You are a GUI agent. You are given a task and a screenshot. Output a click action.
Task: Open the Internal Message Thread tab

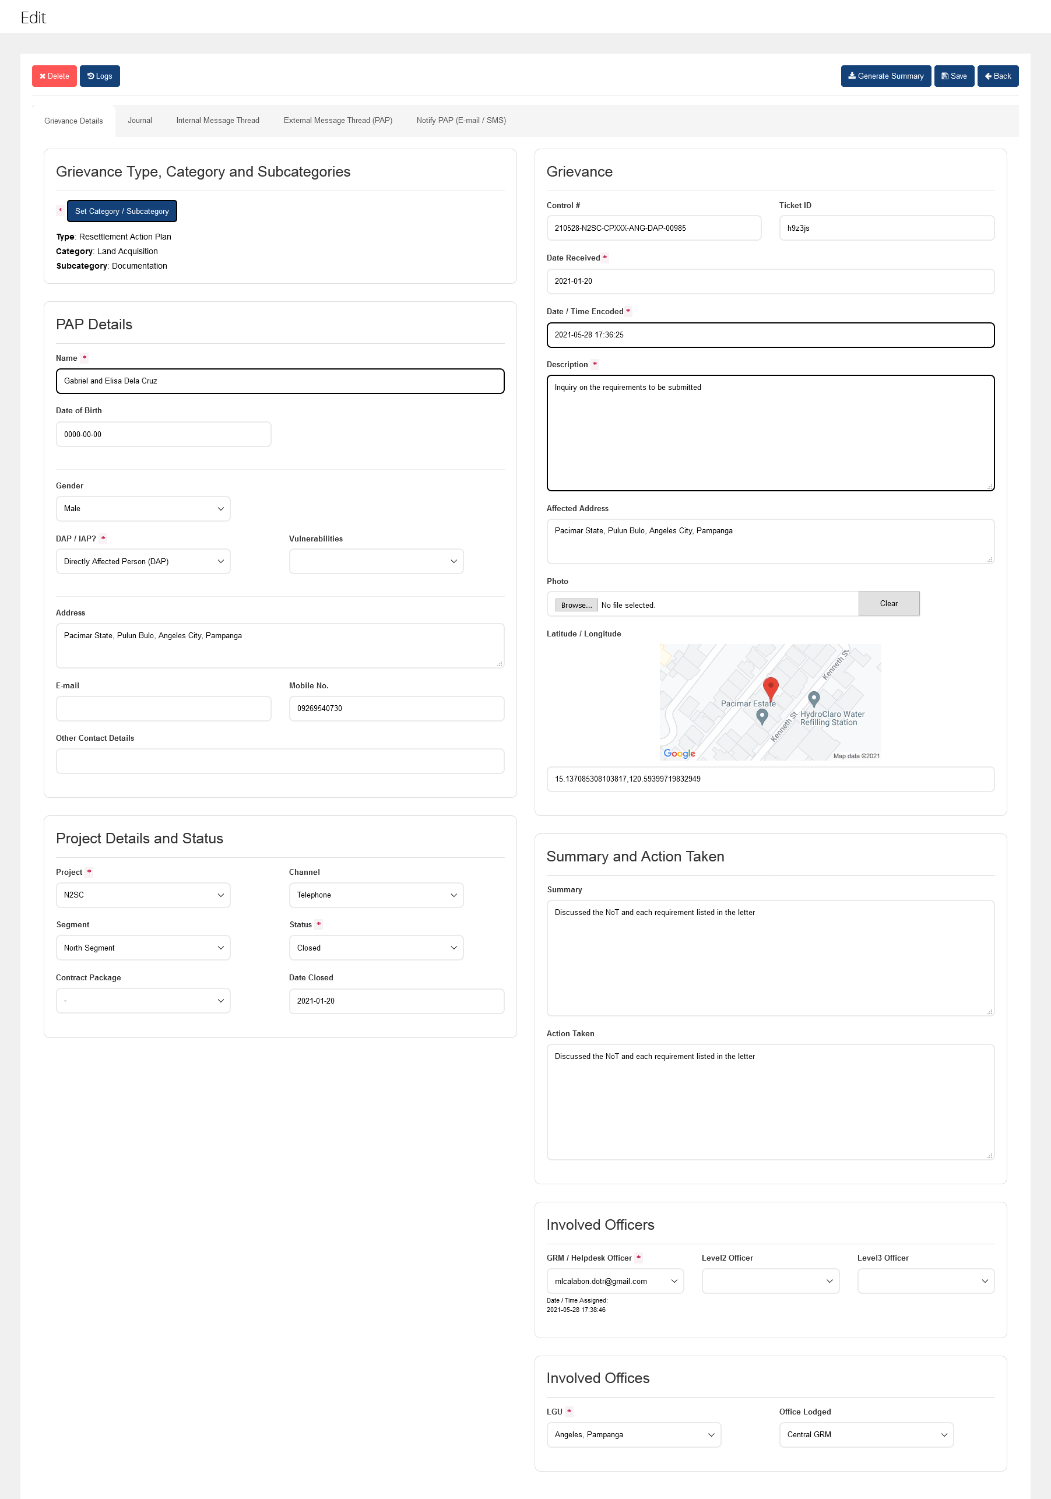[x=217, y=121]
